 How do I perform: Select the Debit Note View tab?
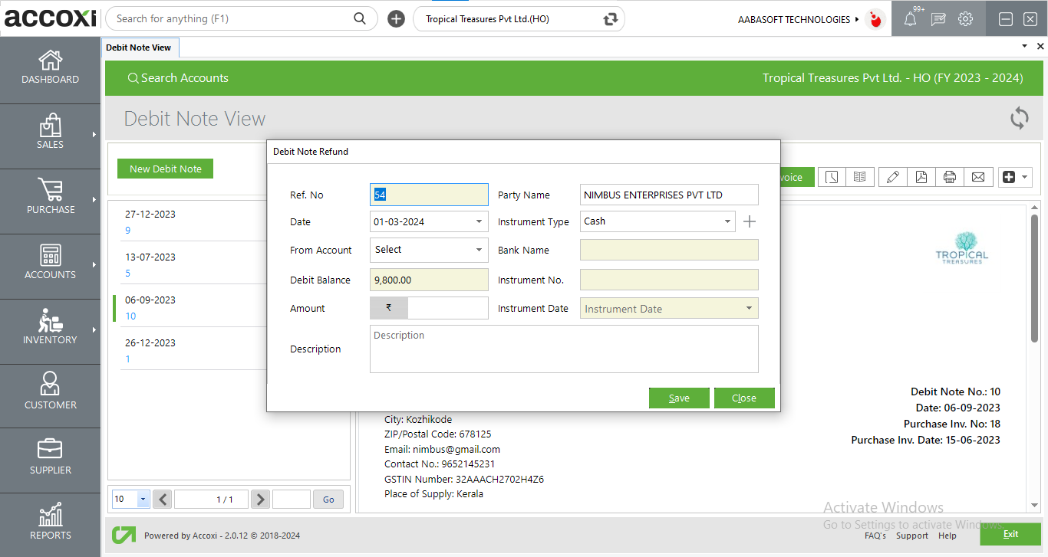pyautogui.click(x=139, y=48)
